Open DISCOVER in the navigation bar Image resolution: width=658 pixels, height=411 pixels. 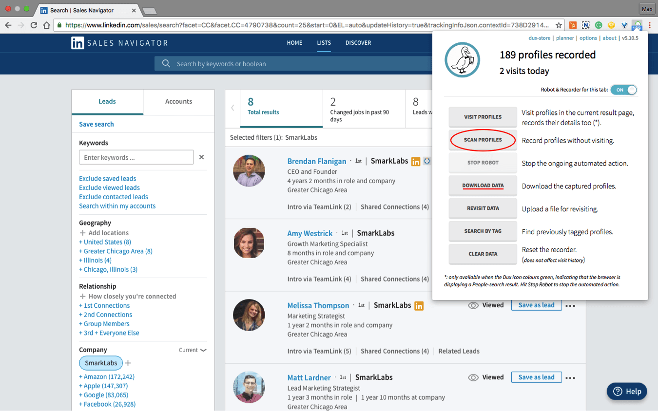pyautogui.click(x=358, y=43)
